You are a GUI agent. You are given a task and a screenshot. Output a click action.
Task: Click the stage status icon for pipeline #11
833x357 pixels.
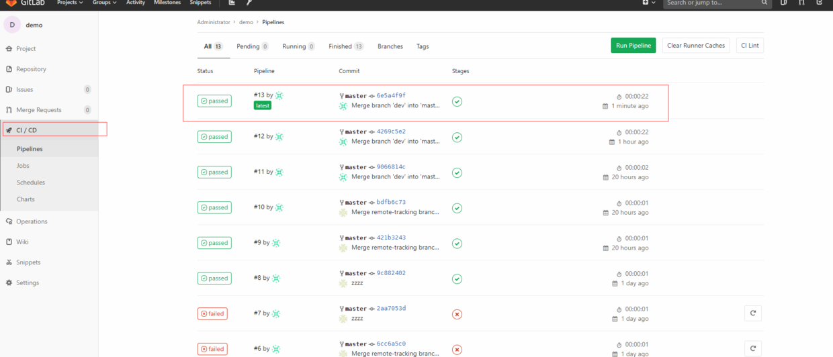tap(457, 173)
